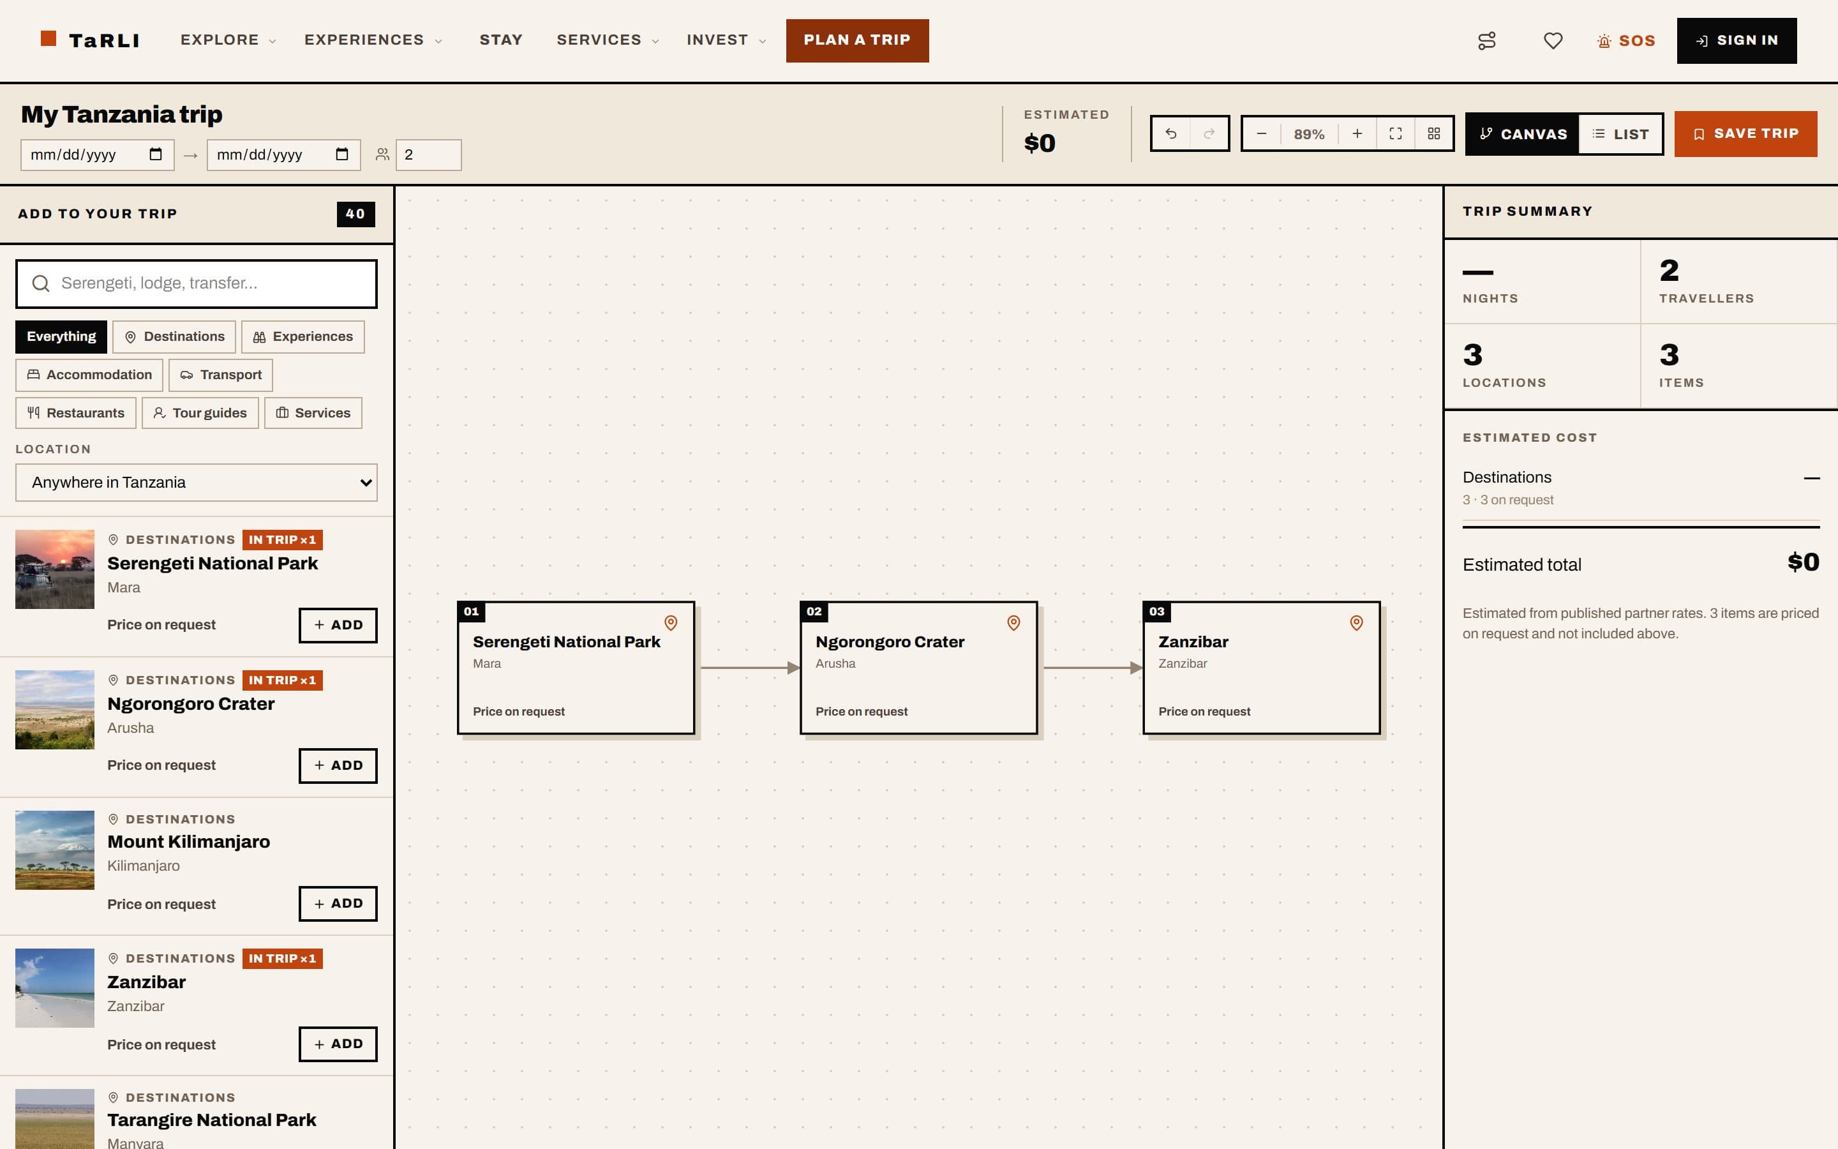The width and height of the screenshot is (1838, 1149).
Task: Filter by Transport chip
Action: [x=220, y=375]
